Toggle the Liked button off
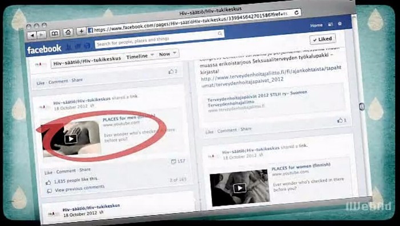The image size is (400, 226). pyautogui.click(x=323, y=39)
